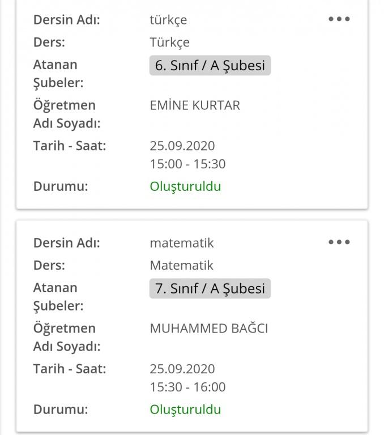This screenshot has width=384, height=435.
Task: Click the türkçe lesson name value
Action: [168, 20]
